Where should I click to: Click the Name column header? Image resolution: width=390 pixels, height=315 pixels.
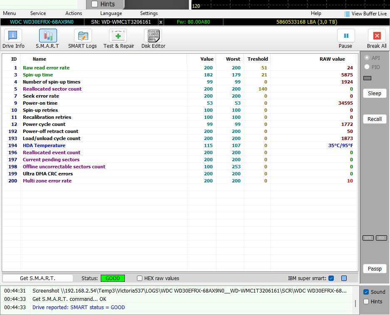[x=39, y=59]
